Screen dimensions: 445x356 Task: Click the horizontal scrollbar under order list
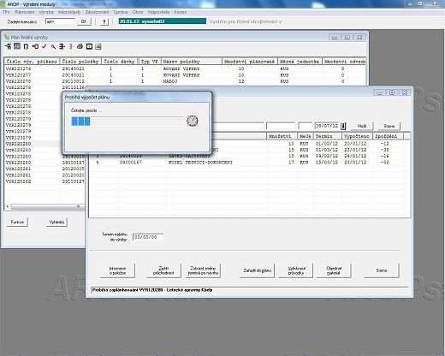pos(44,206)
